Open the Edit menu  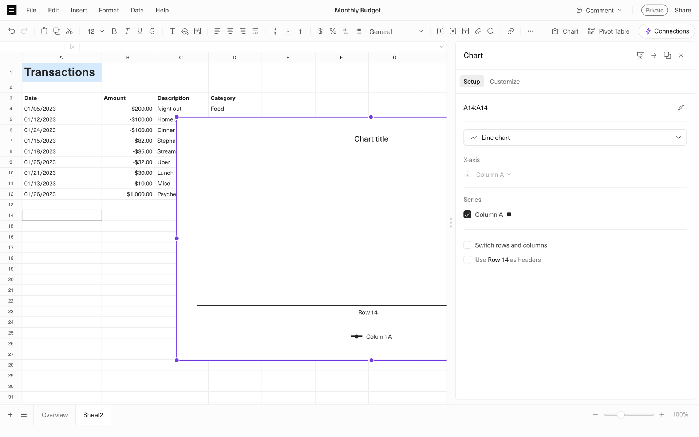click(54, 10)
